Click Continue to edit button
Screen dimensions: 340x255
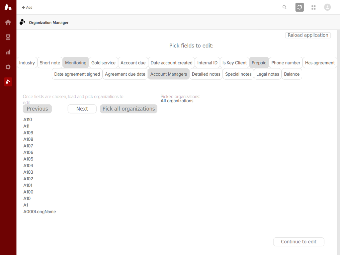click(298, 242)
